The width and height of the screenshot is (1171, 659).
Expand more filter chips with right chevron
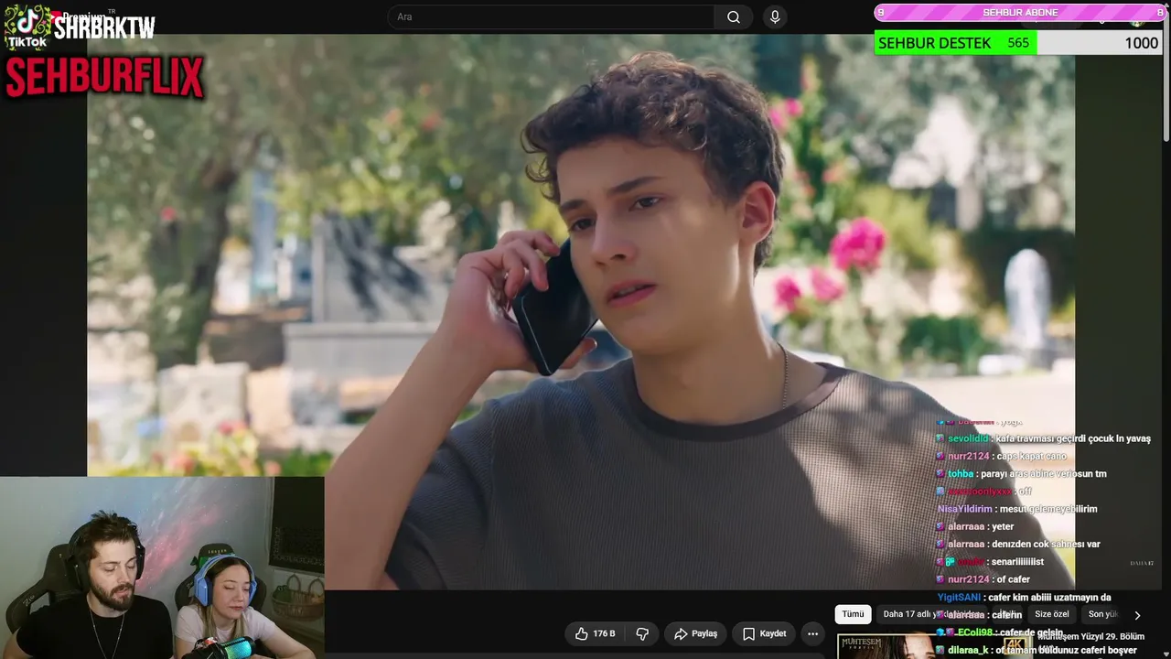1137,615
